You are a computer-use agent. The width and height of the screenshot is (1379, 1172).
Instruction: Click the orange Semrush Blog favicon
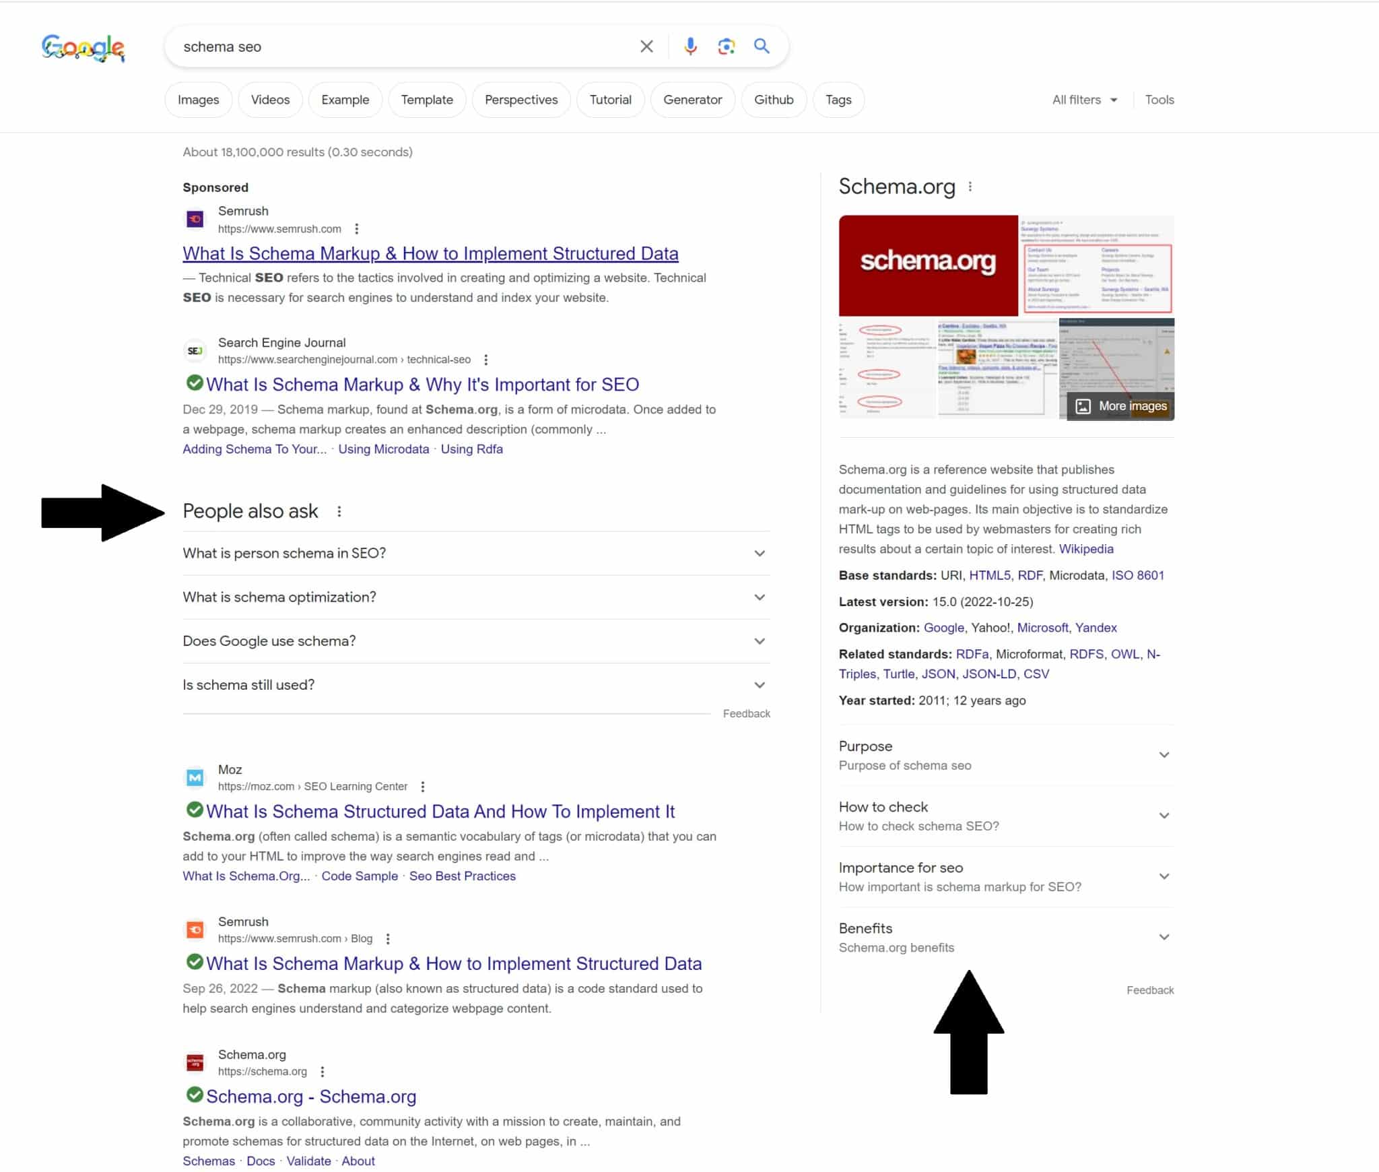click(x=195, y=930)
